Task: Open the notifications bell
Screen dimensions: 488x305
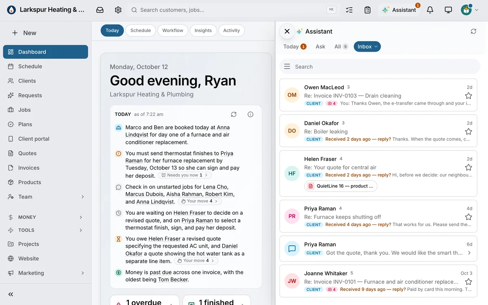Action: pos(430,10)
